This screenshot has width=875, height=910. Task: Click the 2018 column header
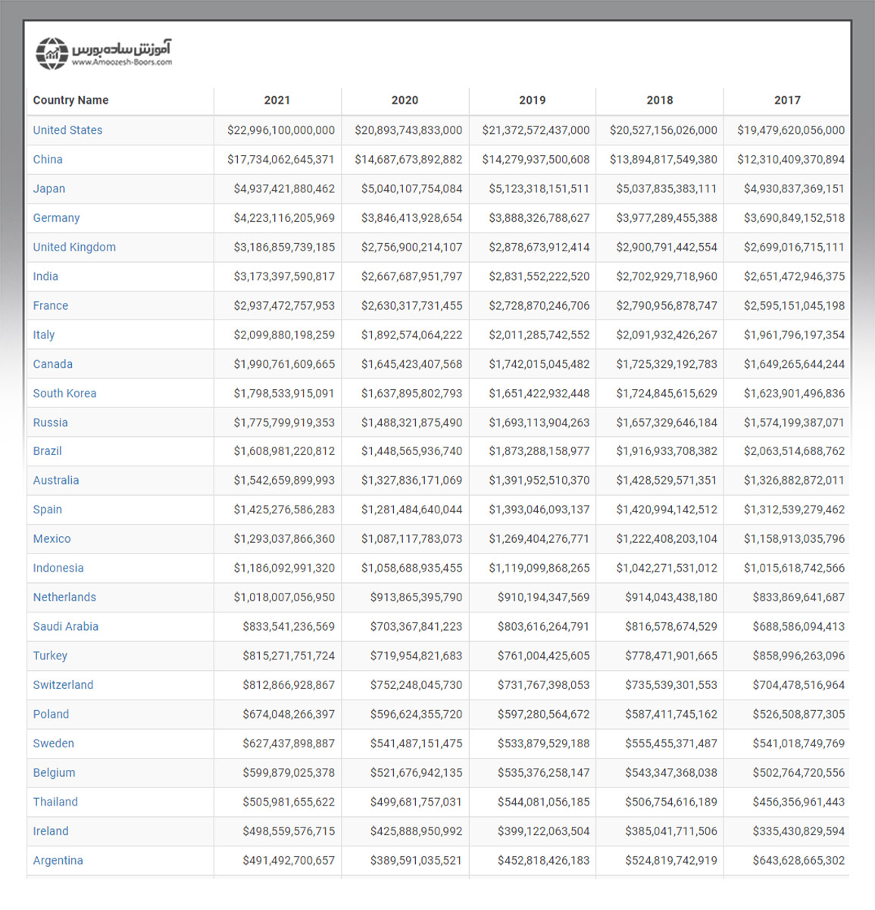[660, 100]
